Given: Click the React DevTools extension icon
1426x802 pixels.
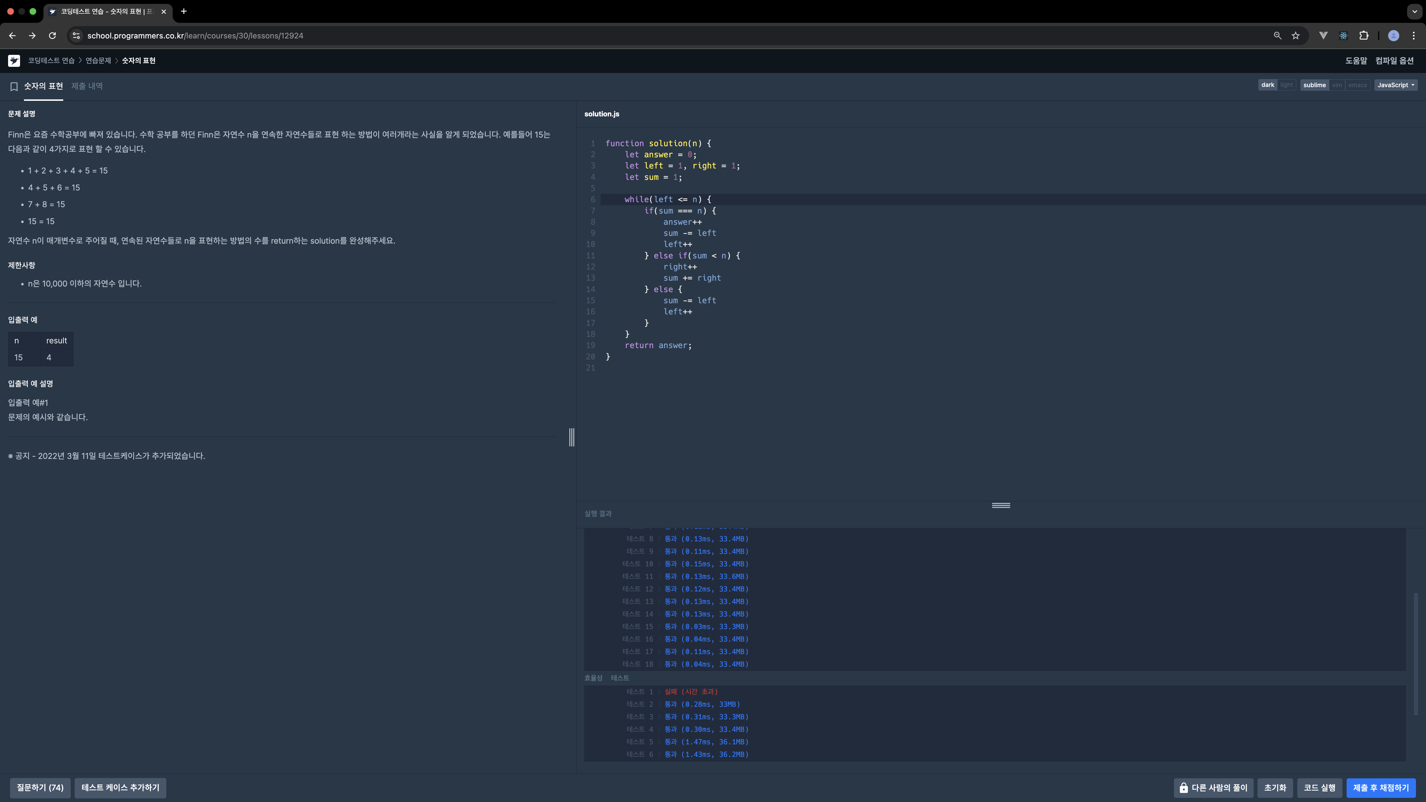Looking at the screenshot, I should pyautogui.click(x=1343, y=35).
